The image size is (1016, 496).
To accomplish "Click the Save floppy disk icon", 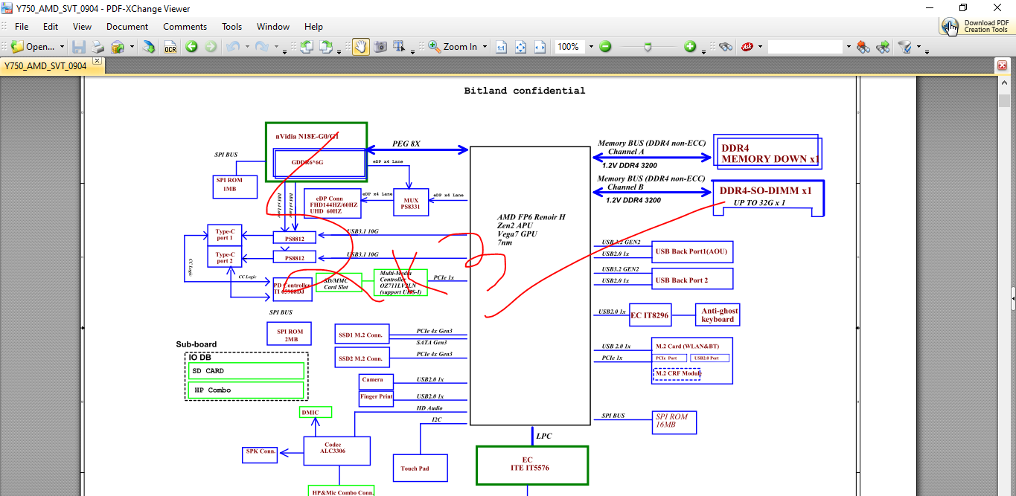I will tap(79, 46).
